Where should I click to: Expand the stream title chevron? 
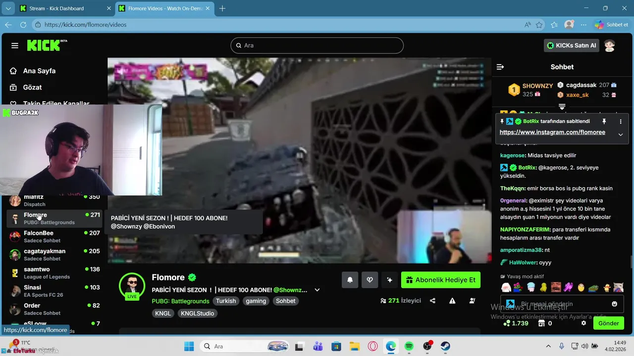(x=317, y=290)
